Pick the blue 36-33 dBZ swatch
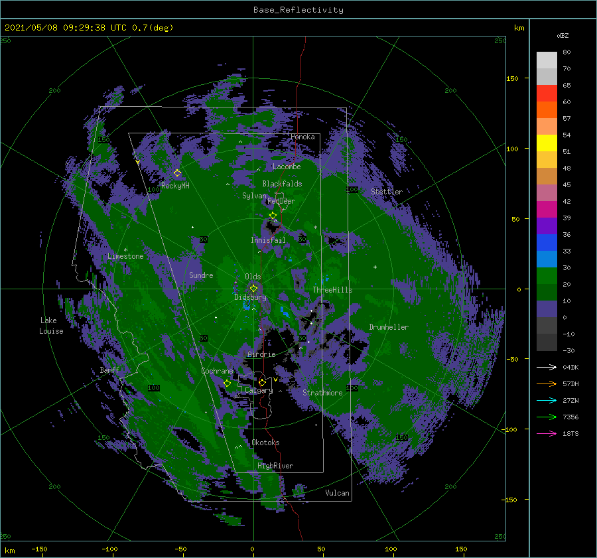Viewport: 597px width, 558px height. pos(547,243)
